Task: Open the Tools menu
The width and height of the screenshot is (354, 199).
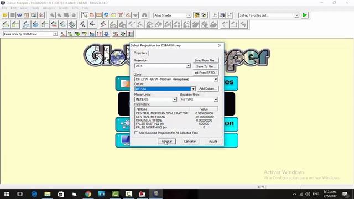Action: pos(35,8)
